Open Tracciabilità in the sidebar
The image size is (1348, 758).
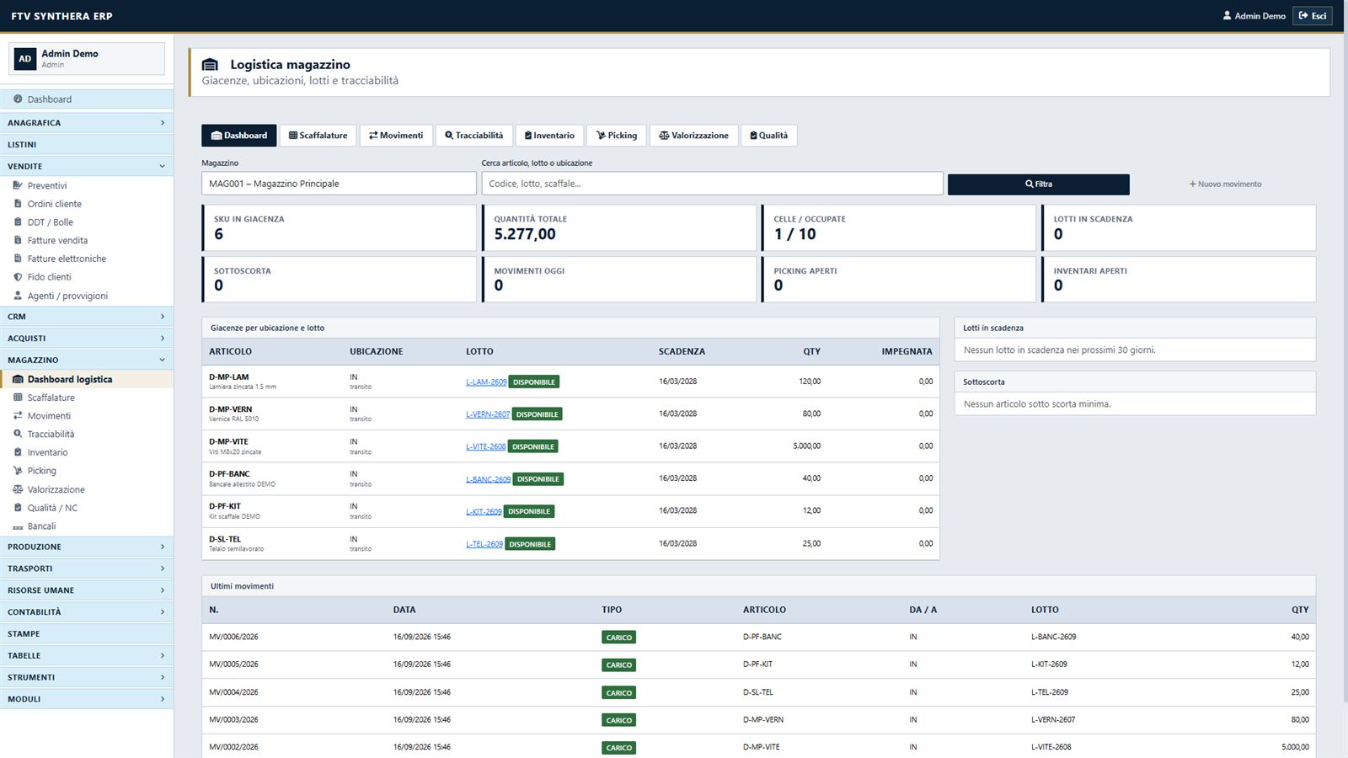click(x=51, y=435)
